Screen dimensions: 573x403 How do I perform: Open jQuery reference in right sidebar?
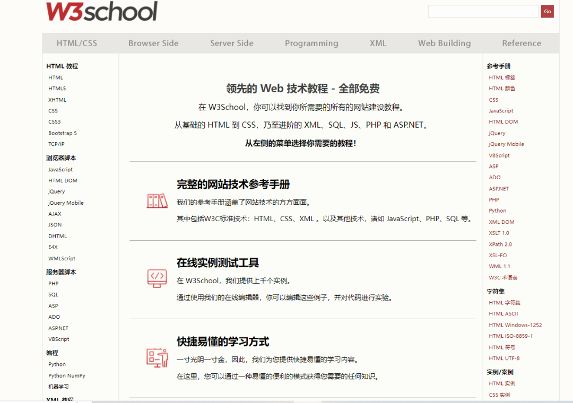click(x=497, y=133)
